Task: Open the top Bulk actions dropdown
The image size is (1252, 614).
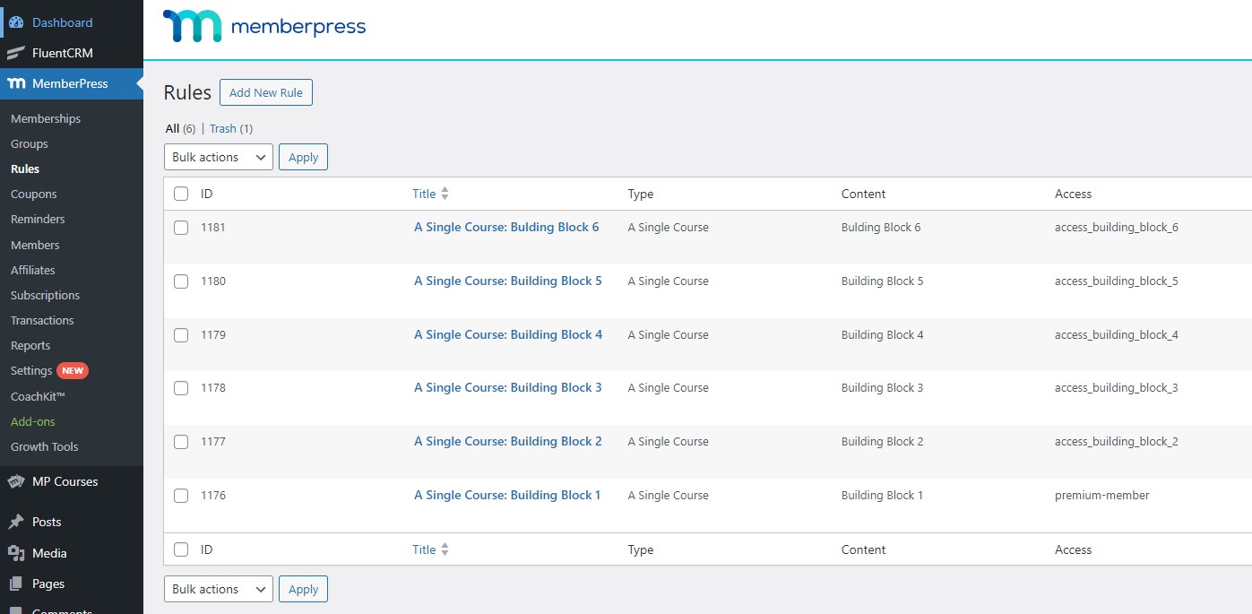Action: click(218, 157)
